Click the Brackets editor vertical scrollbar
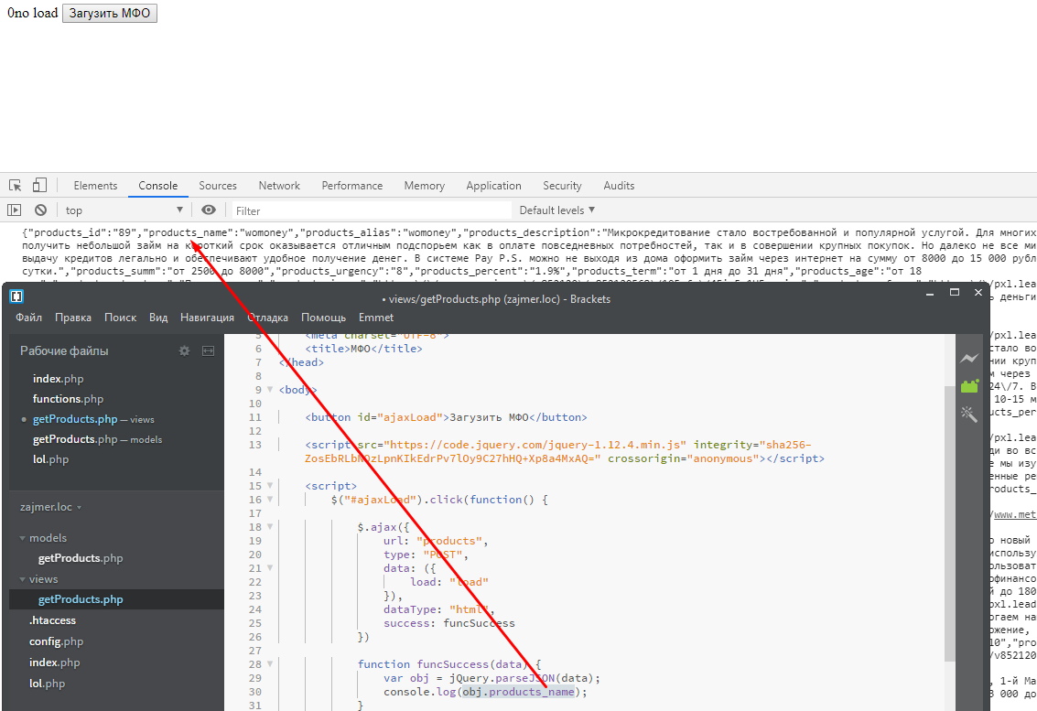The height and width of the screenshot is (711, 1037). tap(950, 522)
